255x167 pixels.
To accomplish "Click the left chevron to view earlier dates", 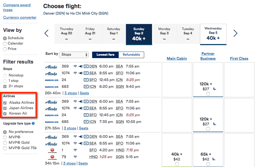I will pos(46,33).
